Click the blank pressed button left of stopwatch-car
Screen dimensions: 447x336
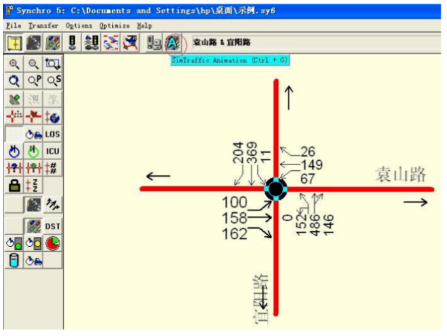pyautogui.click(x=14, y=134)
